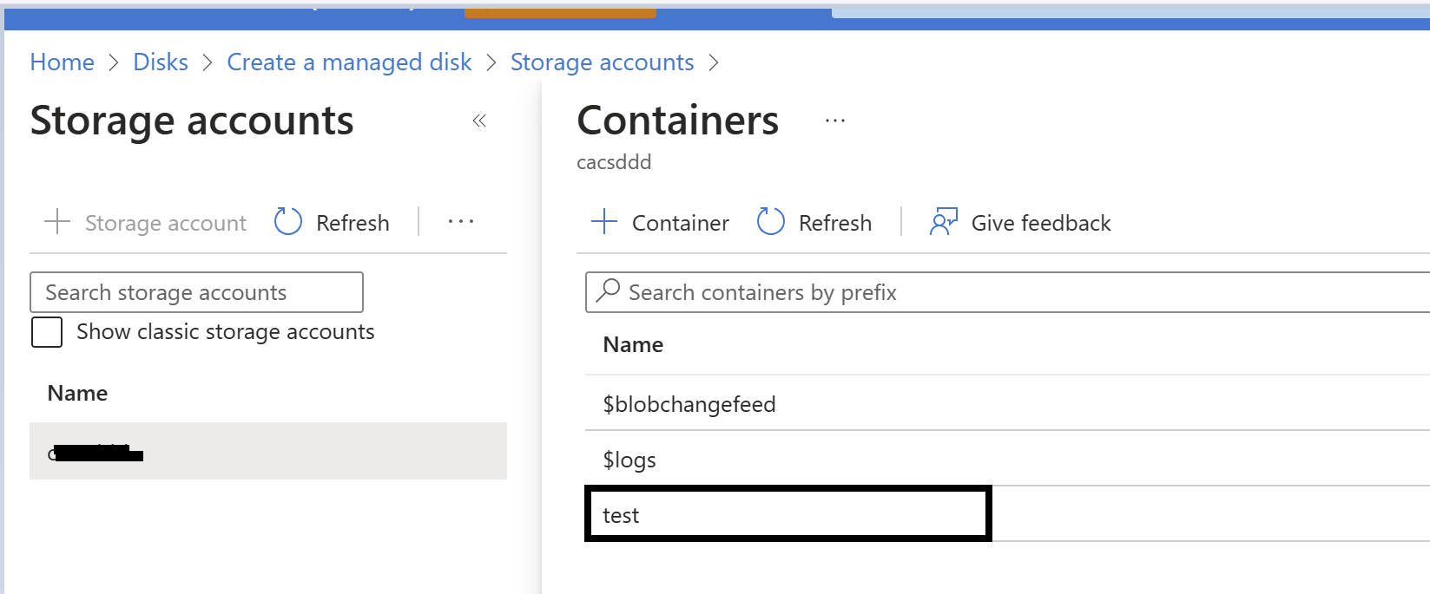
Task: Select the redacted storage account row
Action: point(268,451)
